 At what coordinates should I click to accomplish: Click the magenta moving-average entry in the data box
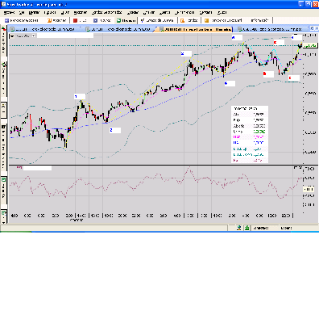pos(249,137)
